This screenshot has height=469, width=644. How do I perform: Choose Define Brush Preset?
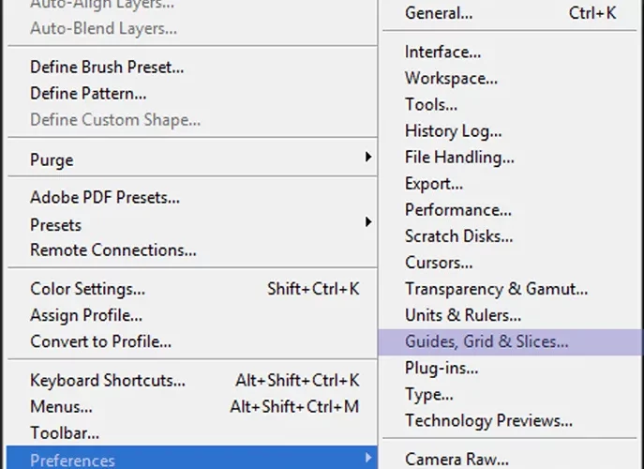click(192, 67)
